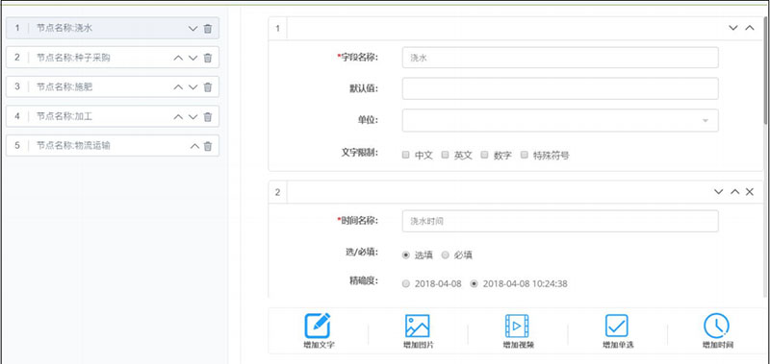Click the 增加图片 icon
This screenshot has height=364, width=770.
[x=418, y=326]
